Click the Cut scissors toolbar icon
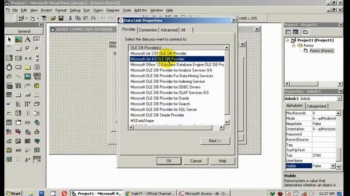350x196 pixels. [x=71, y=18]
